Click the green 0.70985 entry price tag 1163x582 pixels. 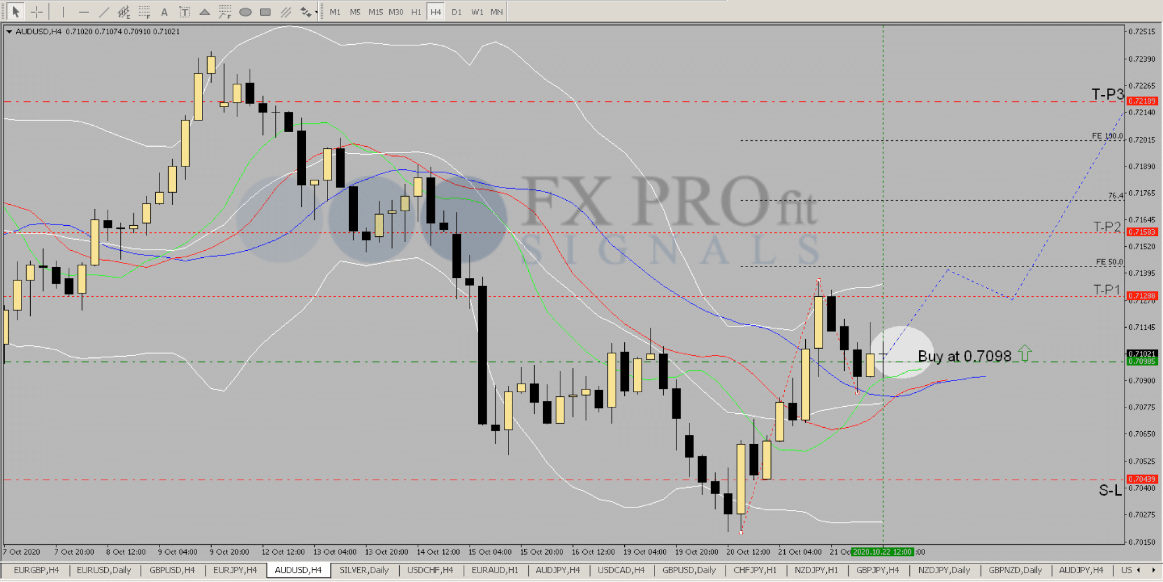[x=1142, y=361]
